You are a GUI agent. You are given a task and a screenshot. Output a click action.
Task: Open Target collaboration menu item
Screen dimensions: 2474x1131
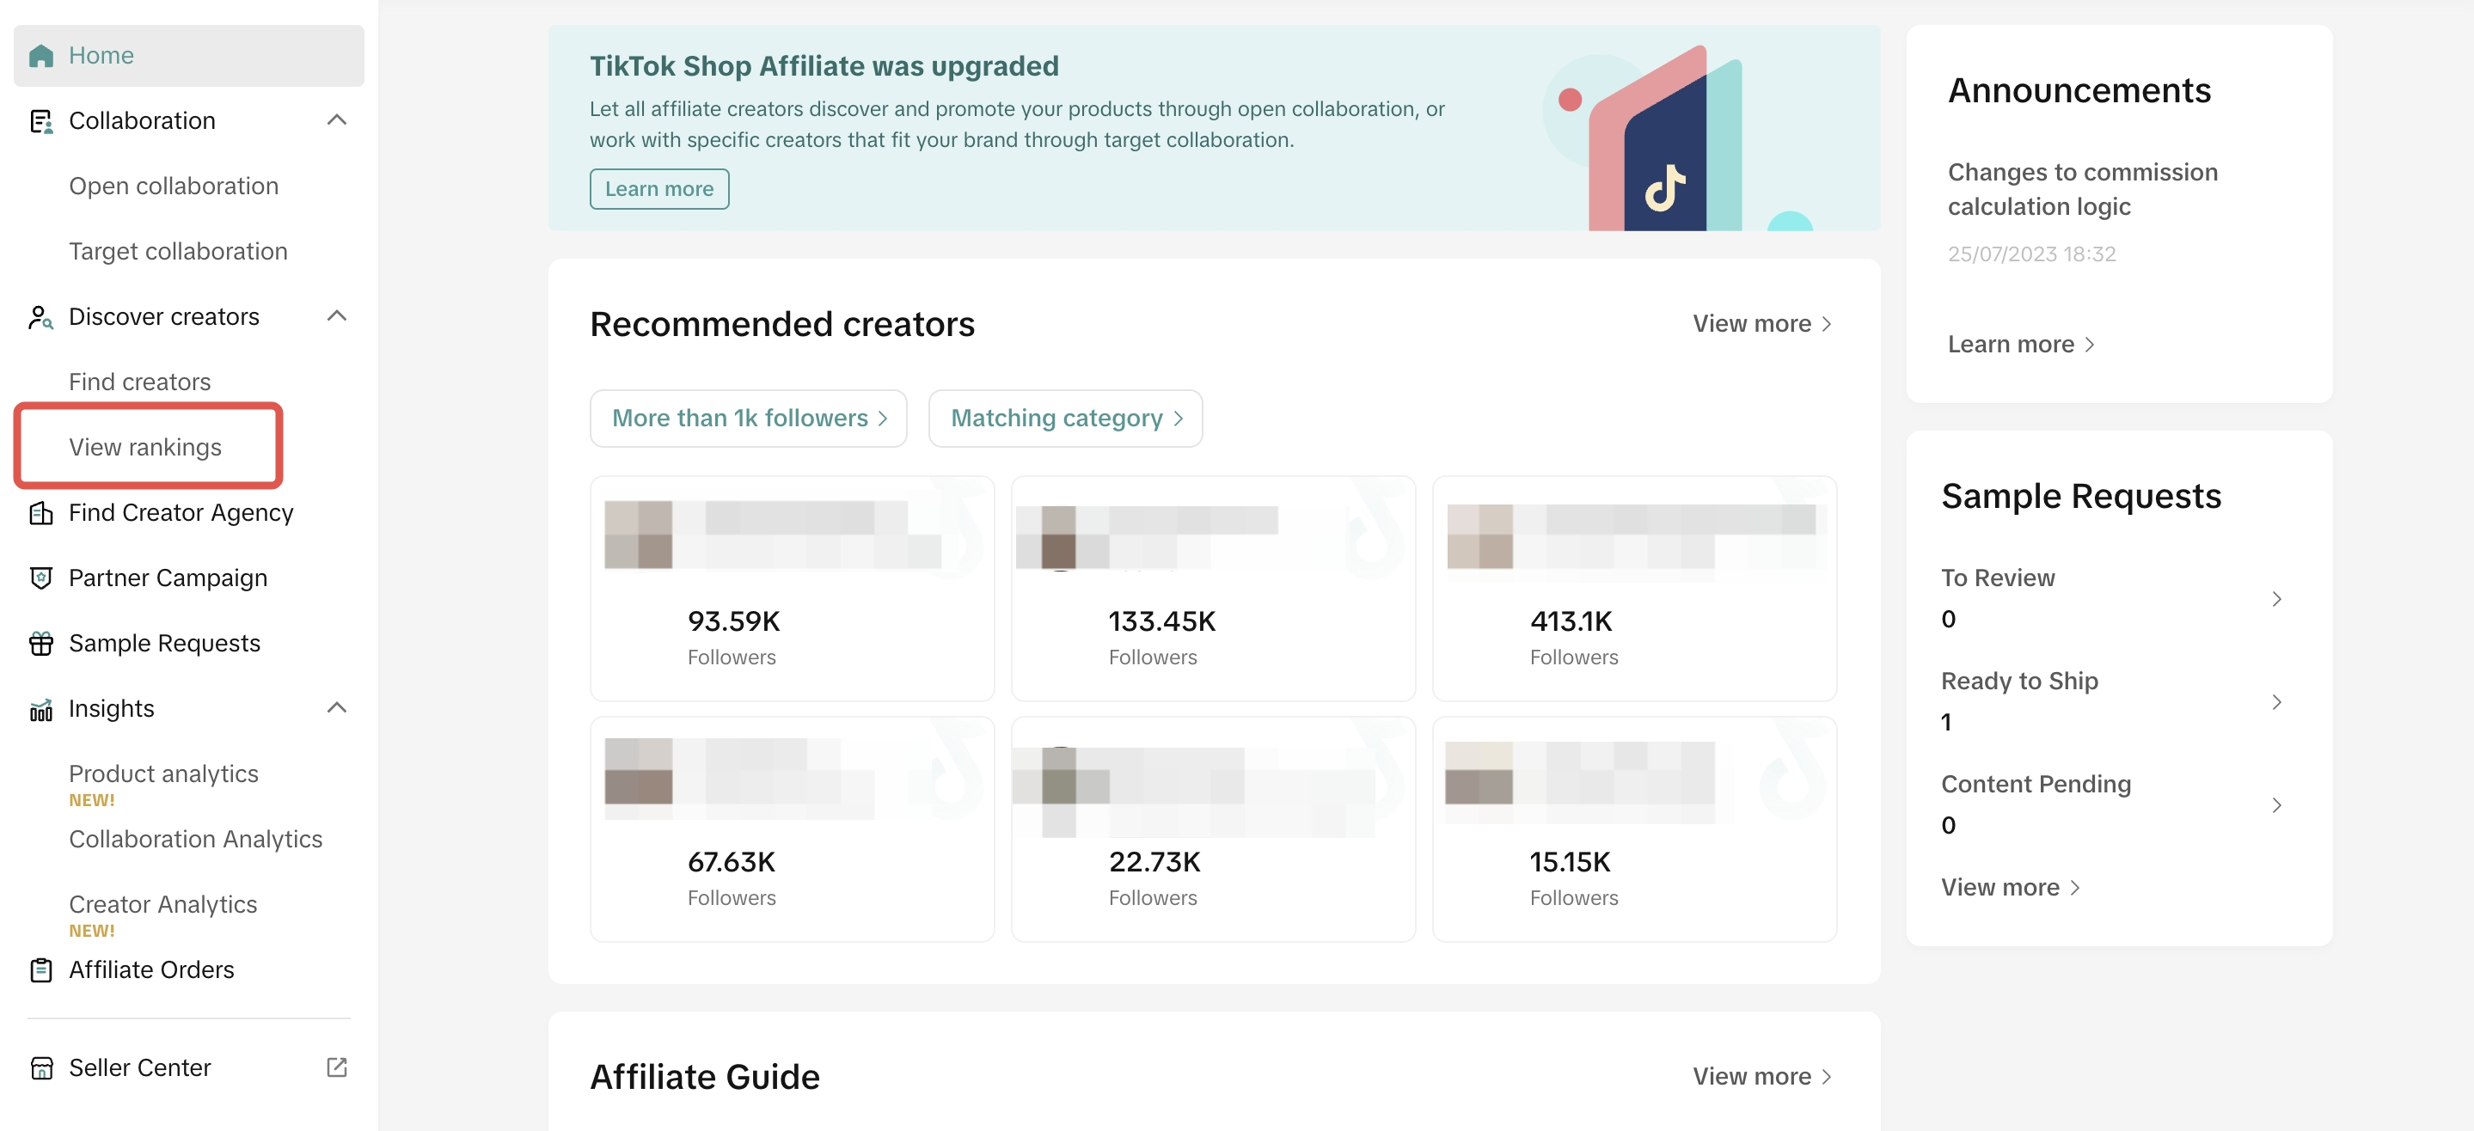pos(178,252)
